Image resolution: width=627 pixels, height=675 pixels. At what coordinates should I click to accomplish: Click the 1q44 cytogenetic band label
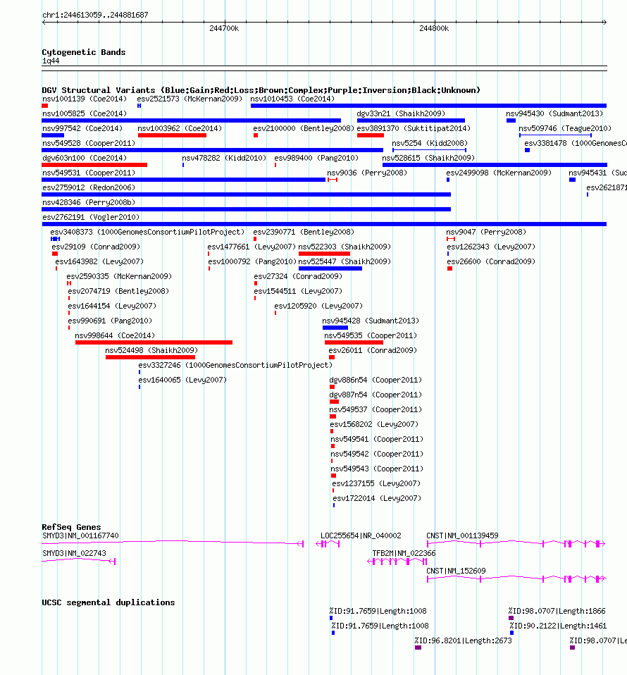click(51, 61)
